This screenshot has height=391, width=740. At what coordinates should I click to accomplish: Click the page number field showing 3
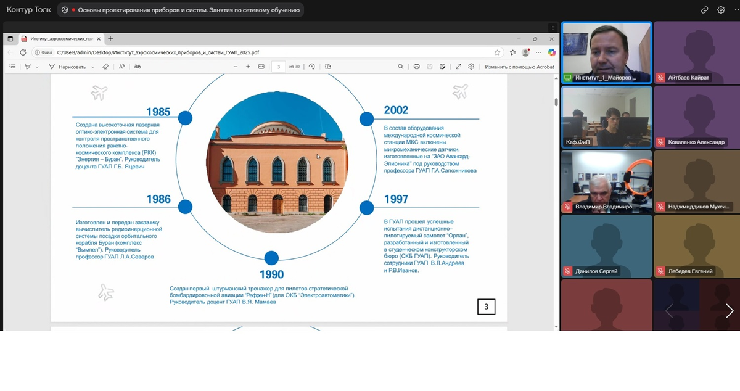point(279,67)
